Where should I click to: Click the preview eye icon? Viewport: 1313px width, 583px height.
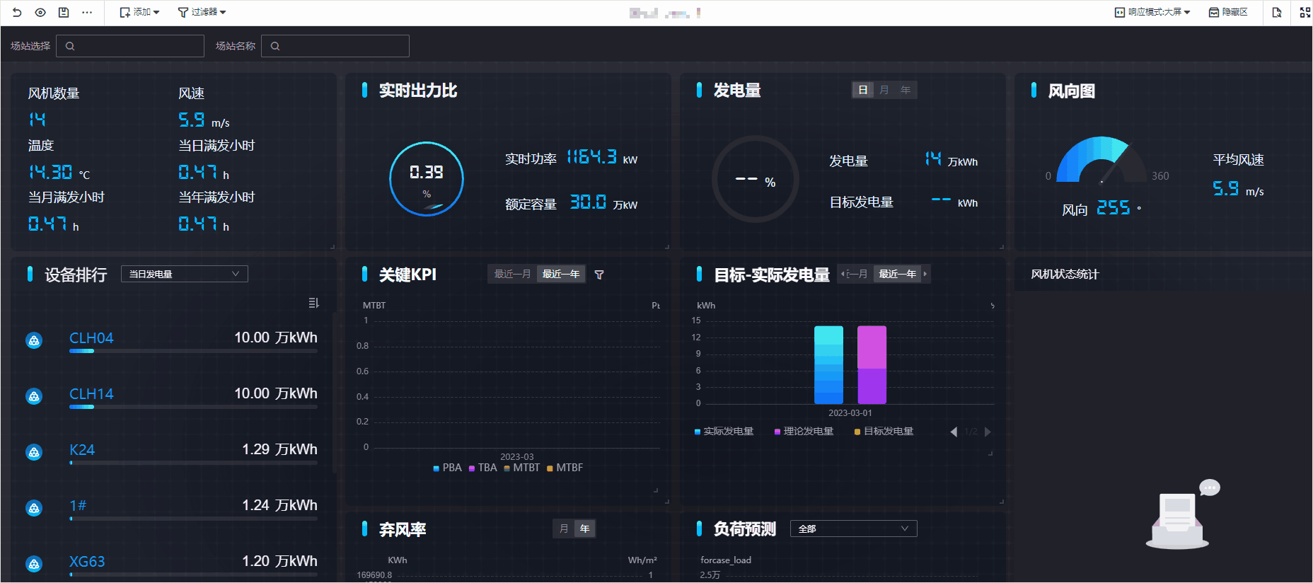point(40,12)
